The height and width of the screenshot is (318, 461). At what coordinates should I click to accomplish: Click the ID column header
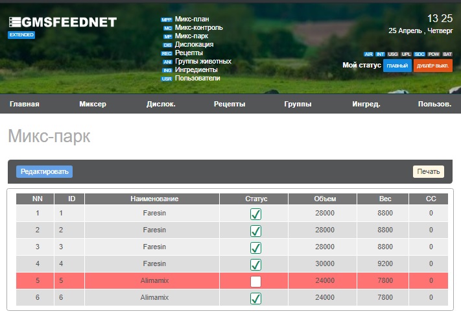pos(69,199)
